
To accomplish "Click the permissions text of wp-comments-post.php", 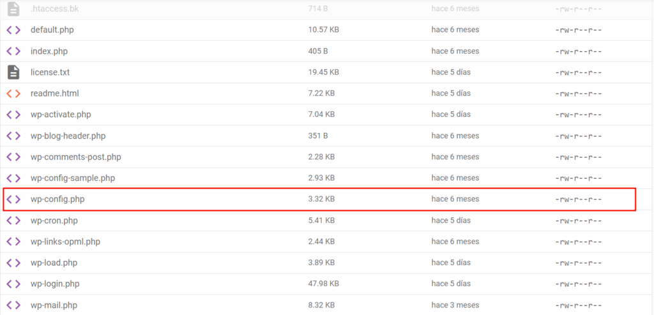I will (x=579, y=157).
